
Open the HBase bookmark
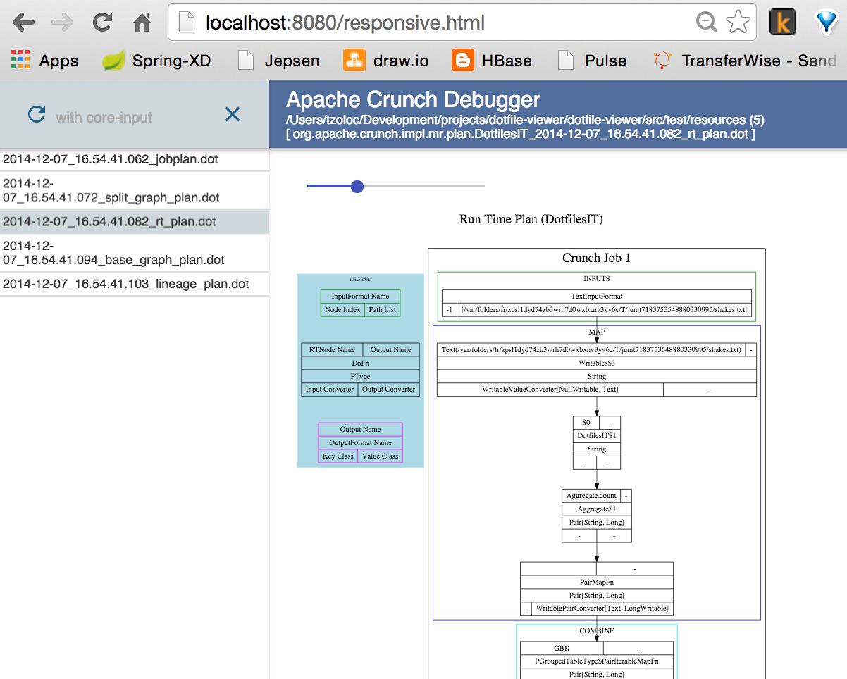pos(492,61)
